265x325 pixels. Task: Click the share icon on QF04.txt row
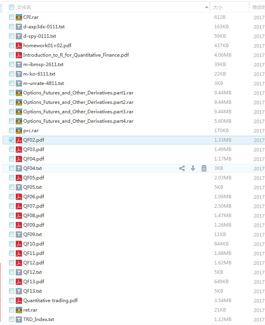pyautogui.click(x=182, y=168)
